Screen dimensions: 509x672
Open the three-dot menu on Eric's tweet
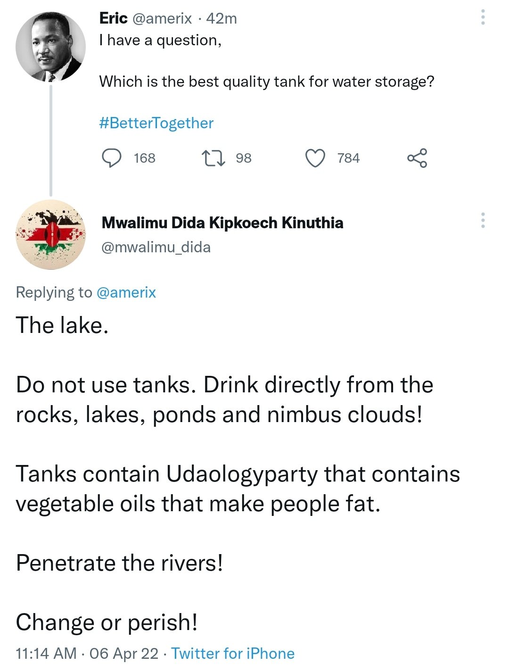483,17
